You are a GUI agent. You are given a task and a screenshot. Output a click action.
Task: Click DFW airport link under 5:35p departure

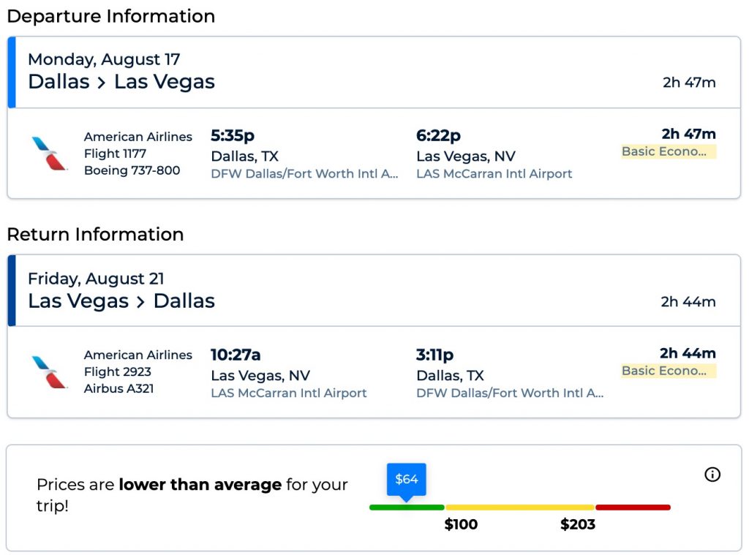point(304,174)
